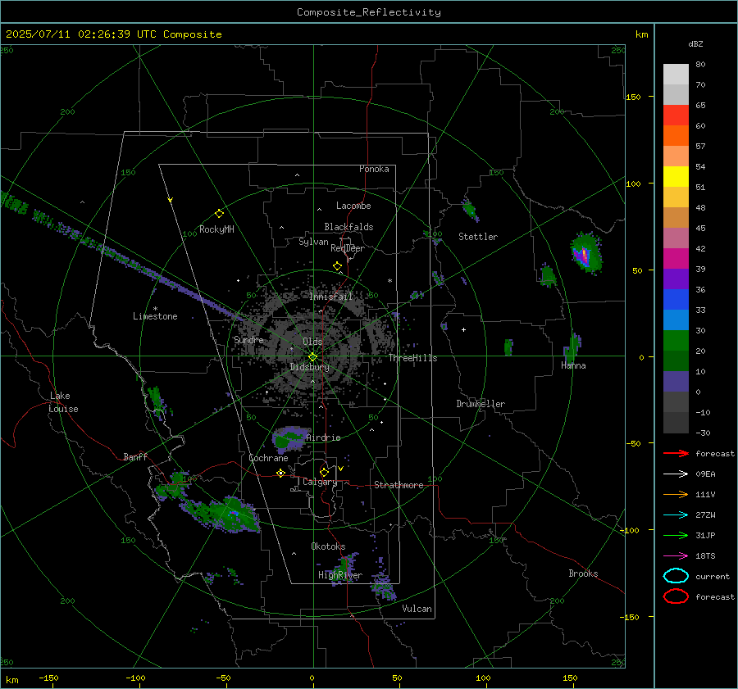738x689 pixels.
Task: Click the magenta 18TS arrow icon
Action: pyautogui.click(x=676, y=556)
